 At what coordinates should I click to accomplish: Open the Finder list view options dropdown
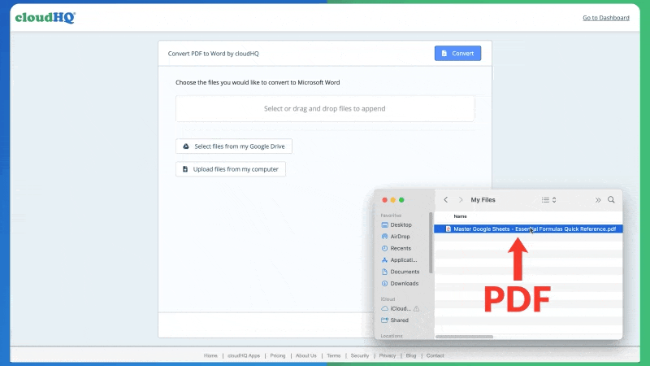pyautogui.click(x=548, y=199)
